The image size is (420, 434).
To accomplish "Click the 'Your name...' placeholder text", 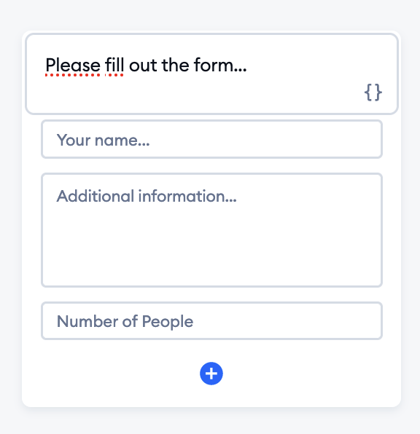I will click(103, 140).
